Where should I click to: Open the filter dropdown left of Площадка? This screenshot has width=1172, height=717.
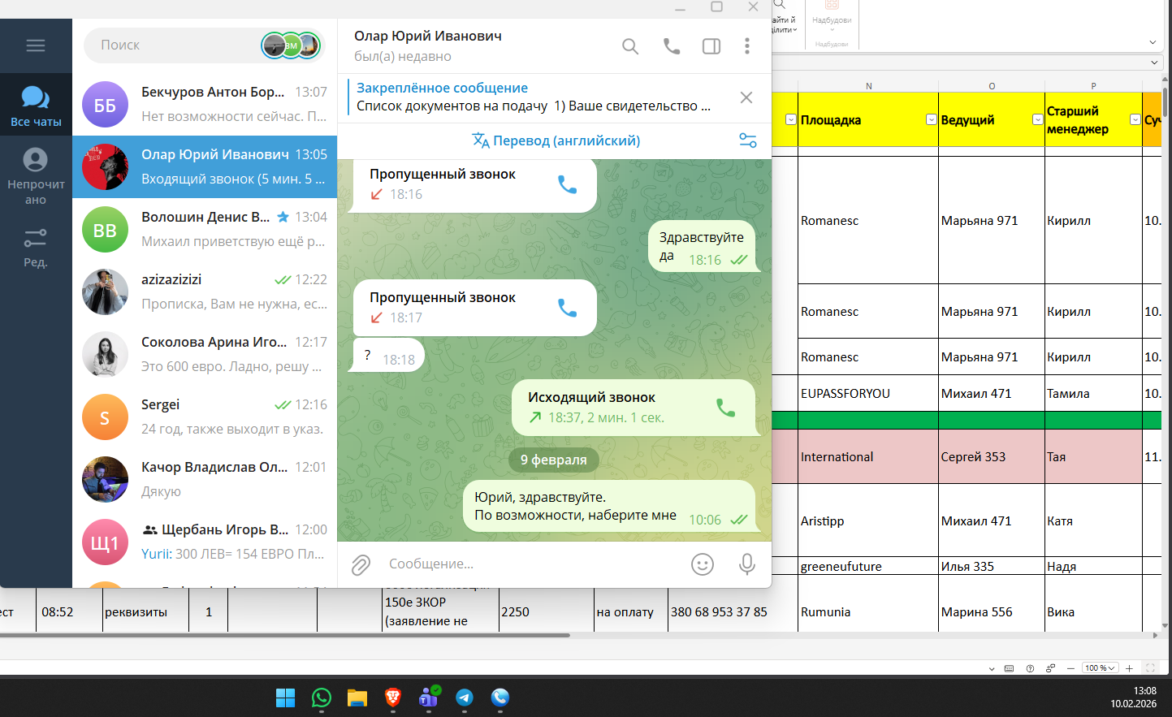click(x=791, y=119)
